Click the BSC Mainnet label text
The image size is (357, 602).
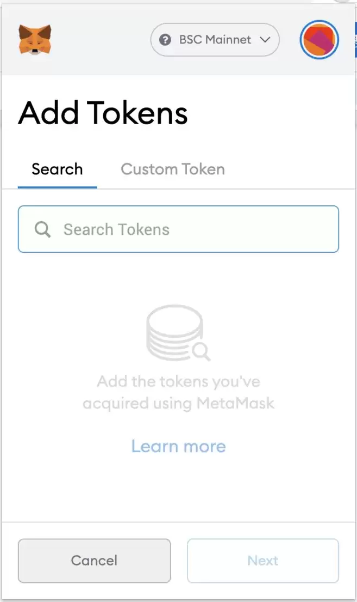click(x=215, y=40)
